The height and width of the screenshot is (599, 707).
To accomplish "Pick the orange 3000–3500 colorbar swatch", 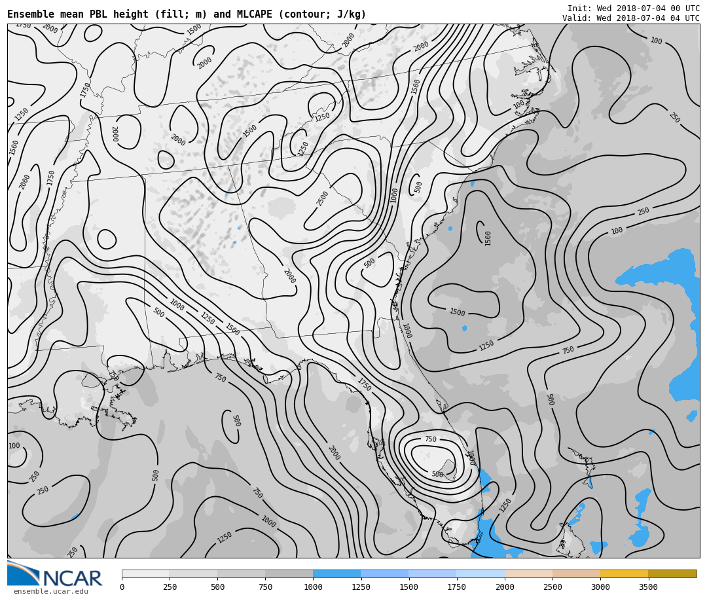I will point(624,573).
